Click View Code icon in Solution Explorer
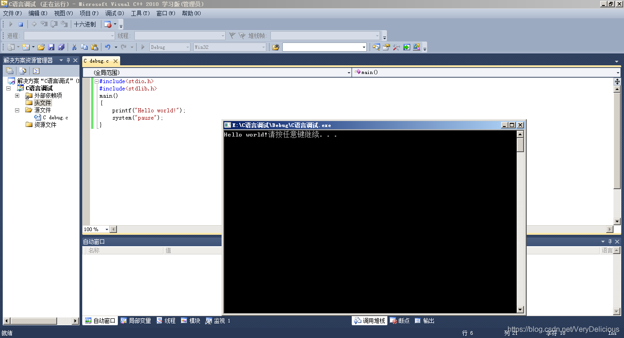Screen dimensions: 624x338 [x=36, y=71]
